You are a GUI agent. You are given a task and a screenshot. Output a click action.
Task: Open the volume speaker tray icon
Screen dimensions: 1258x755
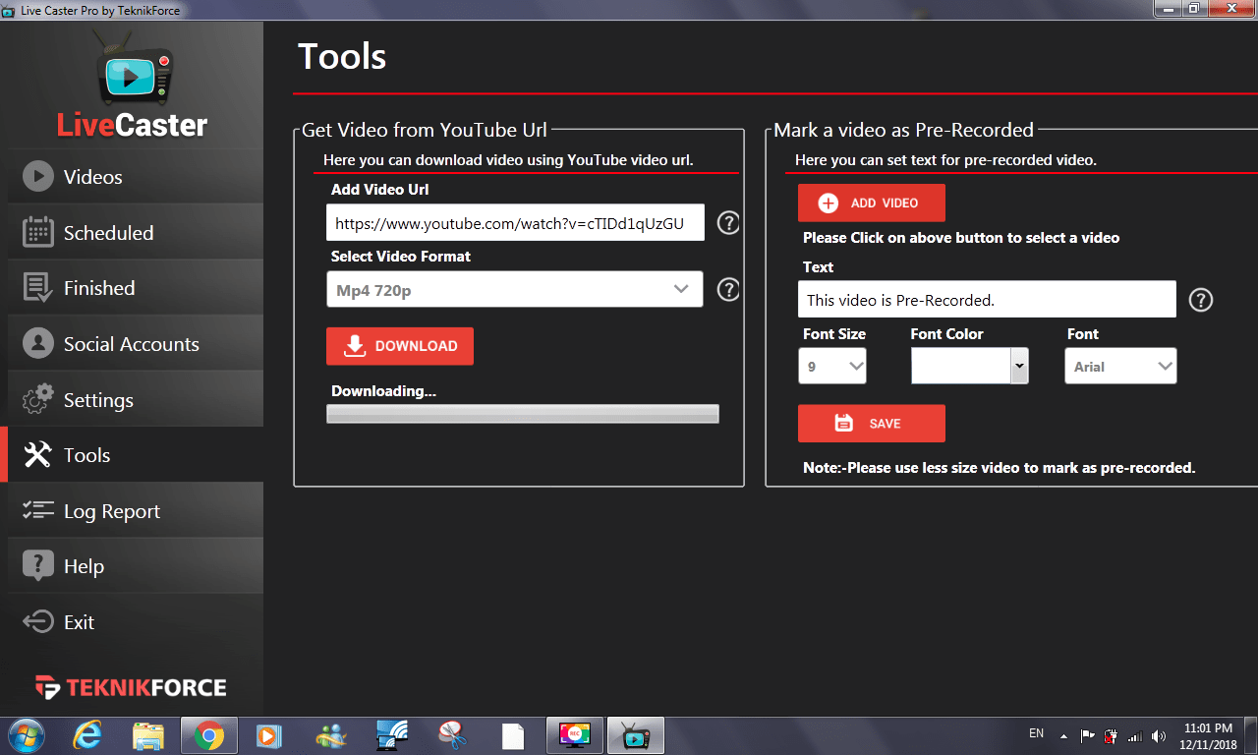(x=1159, y=735)
